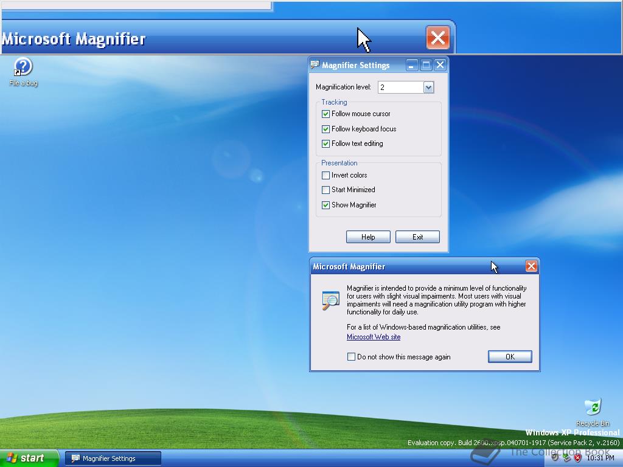Click the magnifier info icon in the message dialog
The width and height of the screenshot is (623, 467).
(330, 300)
